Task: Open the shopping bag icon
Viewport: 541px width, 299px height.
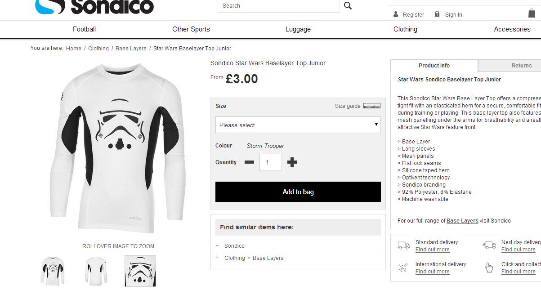Action: (532, 13)
